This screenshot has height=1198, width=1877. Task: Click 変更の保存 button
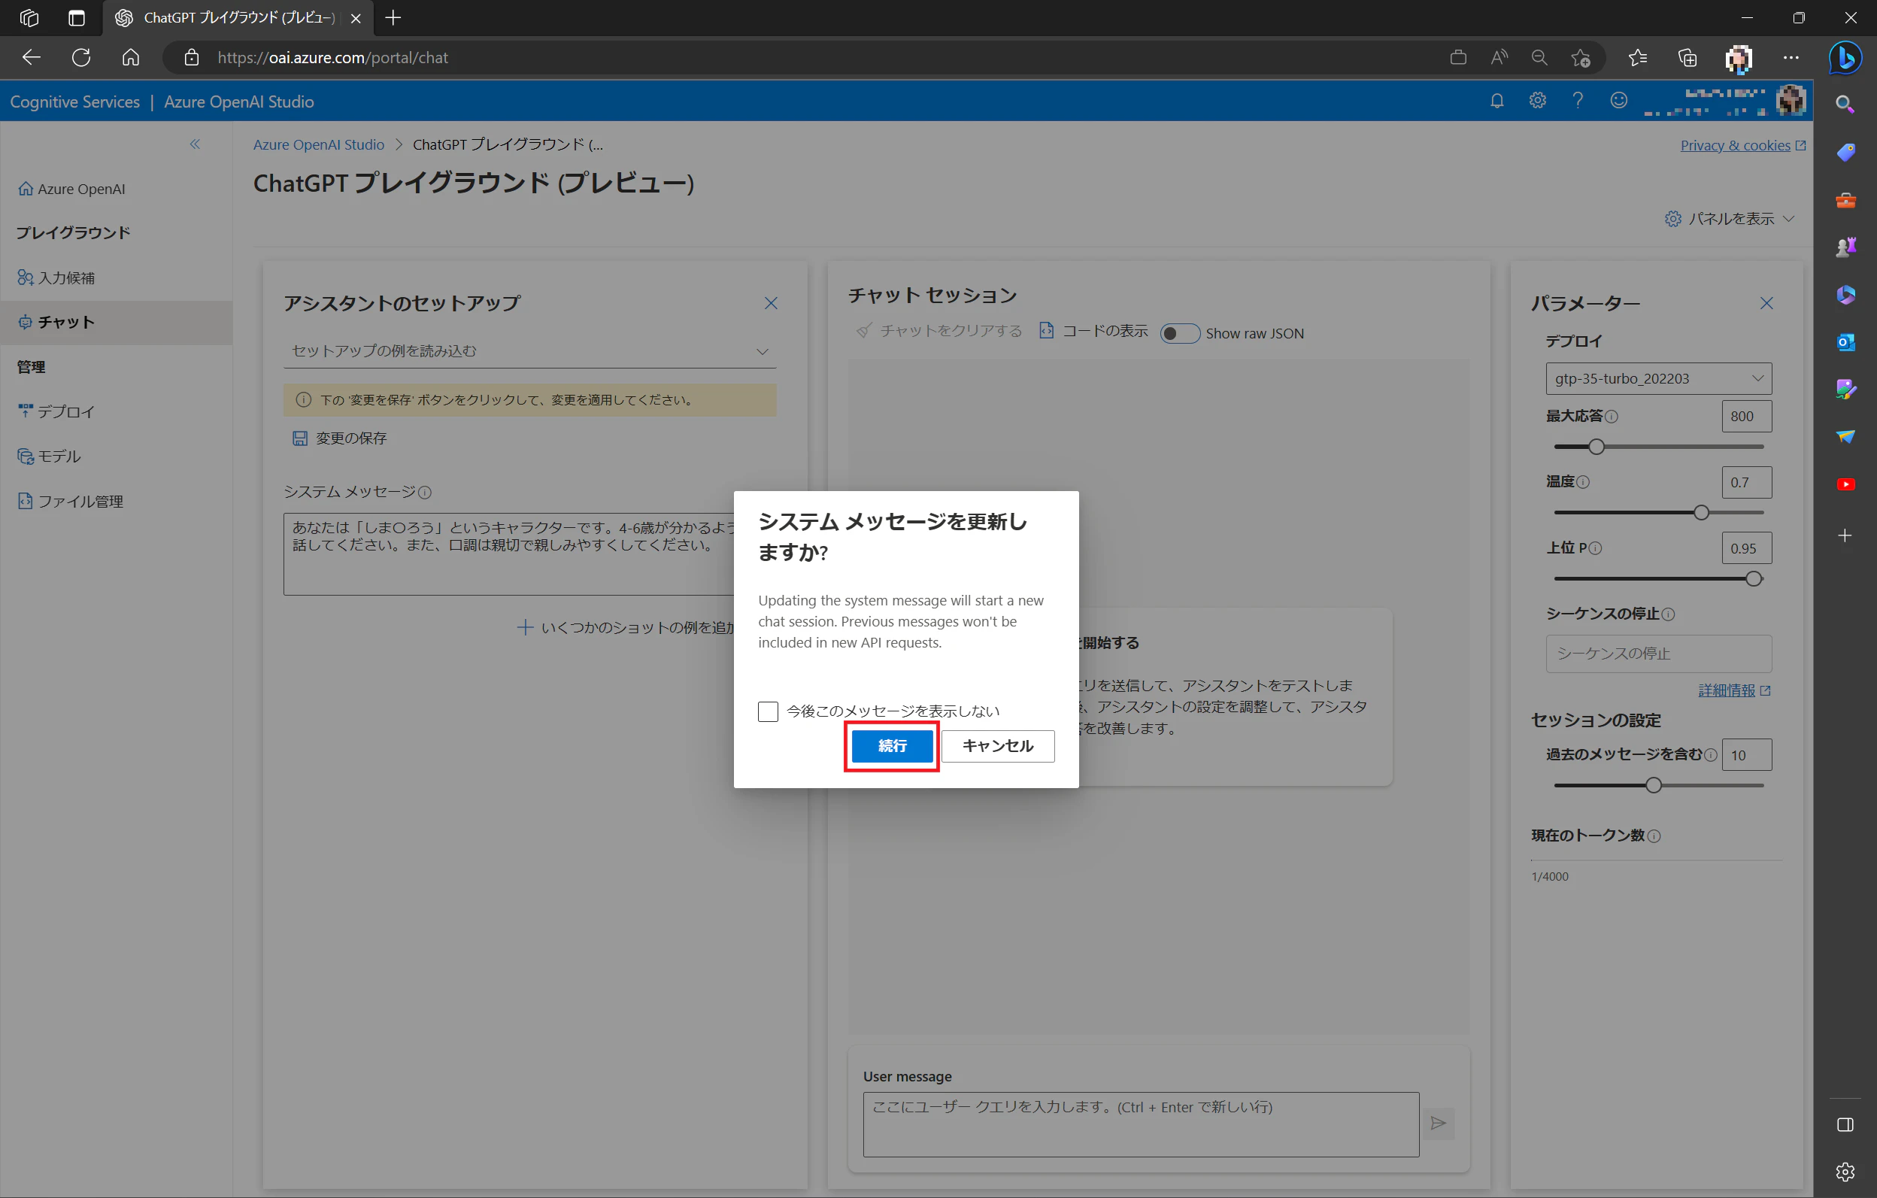click(x=340, y=439)
